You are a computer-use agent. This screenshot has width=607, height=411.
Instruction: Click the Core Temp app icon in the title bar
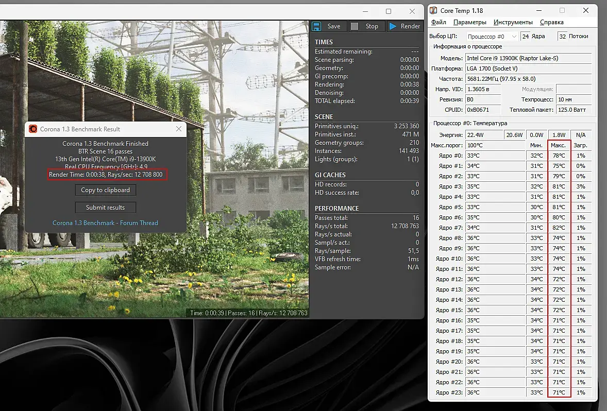tap(433, 10)
